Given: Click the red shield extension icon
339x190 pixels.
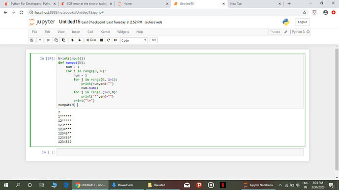Looking at the screenshot, I should 314,13.
